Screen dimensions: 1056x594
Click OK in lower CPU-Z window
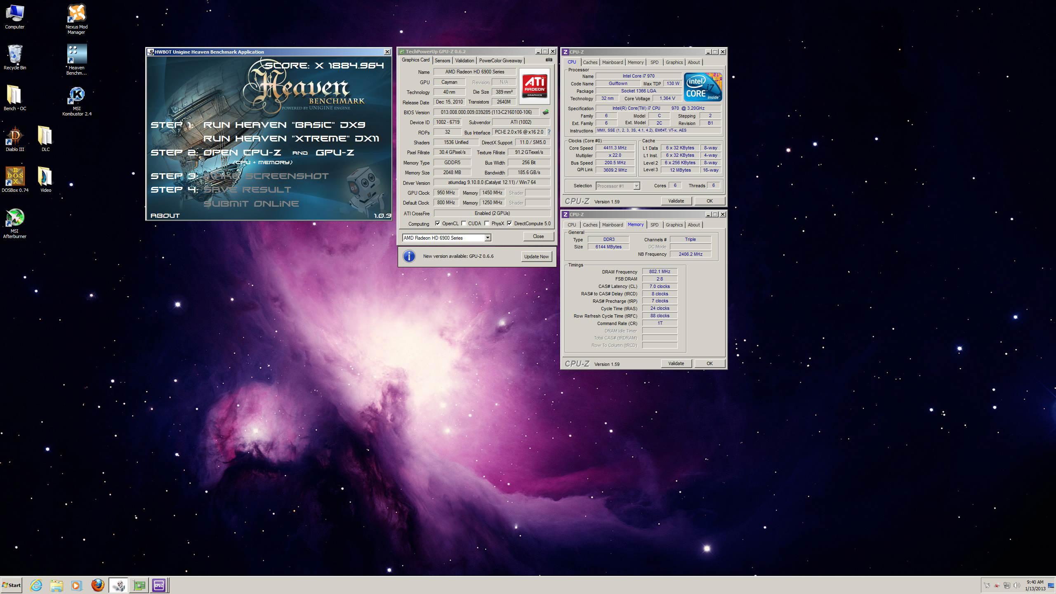point(709,363)
